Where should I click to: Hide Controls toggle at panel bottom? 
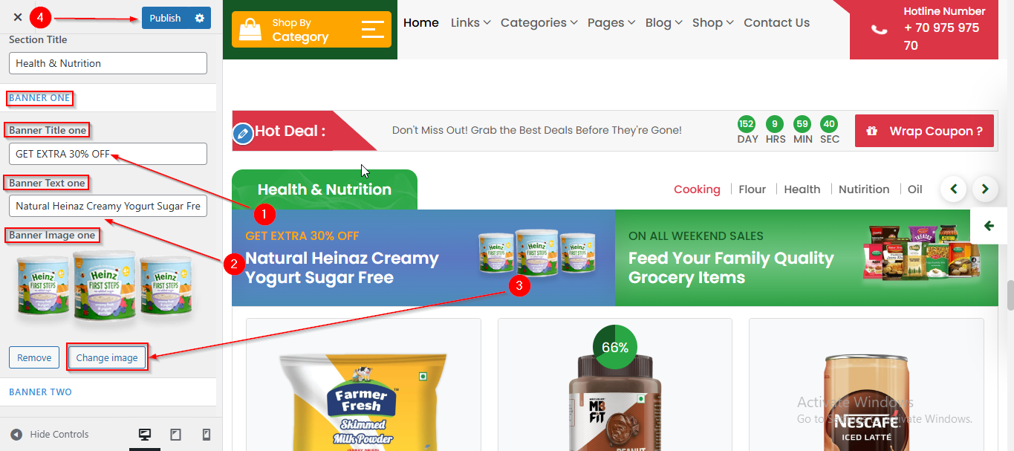[x=50, y=435]
